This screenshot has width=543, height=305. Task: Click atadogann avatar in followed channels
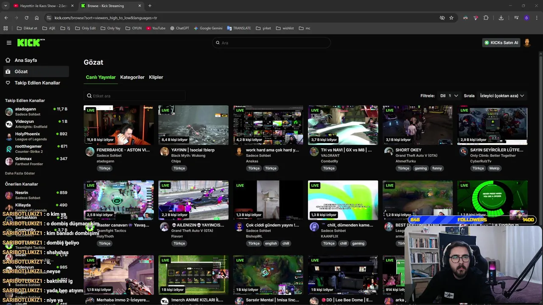pyautogui.click(x=9, y=112)
